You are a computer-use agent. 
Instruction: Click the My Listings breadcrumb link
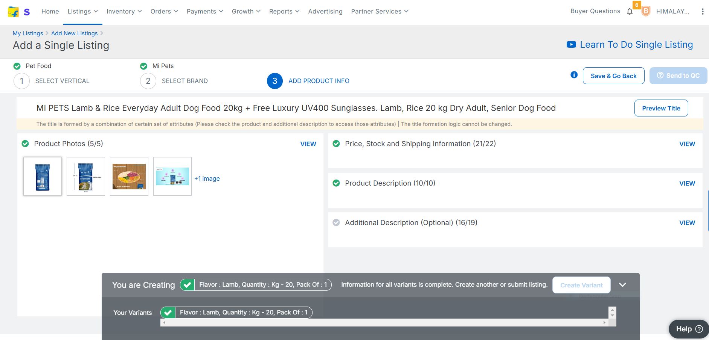pyautogui.click(x=28, y=33)
